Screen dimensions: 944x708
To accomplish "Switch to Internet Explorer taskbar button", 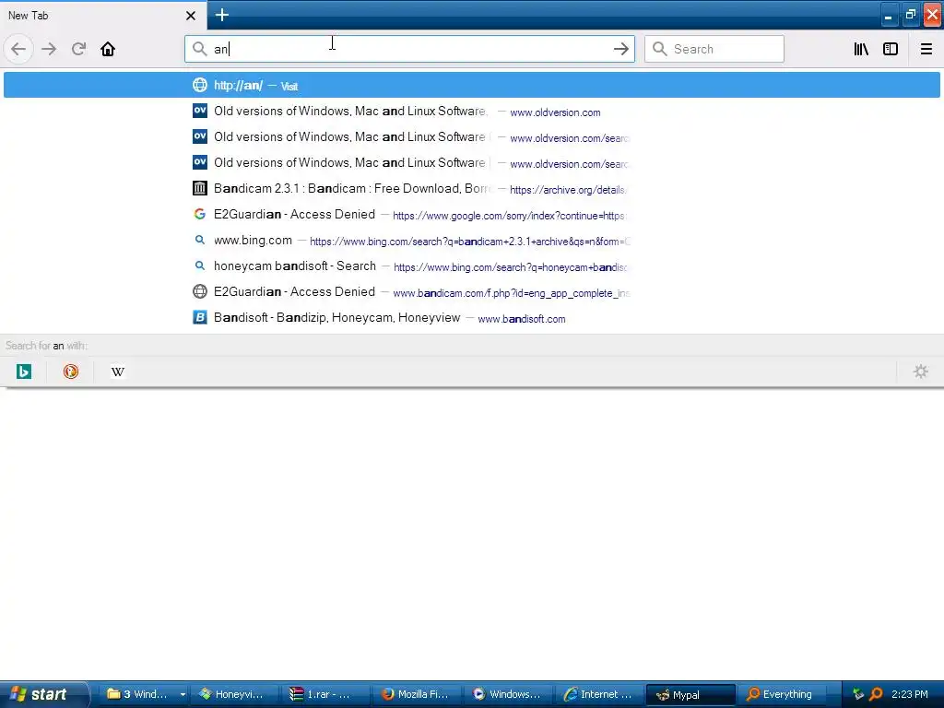I will (598, 694).
